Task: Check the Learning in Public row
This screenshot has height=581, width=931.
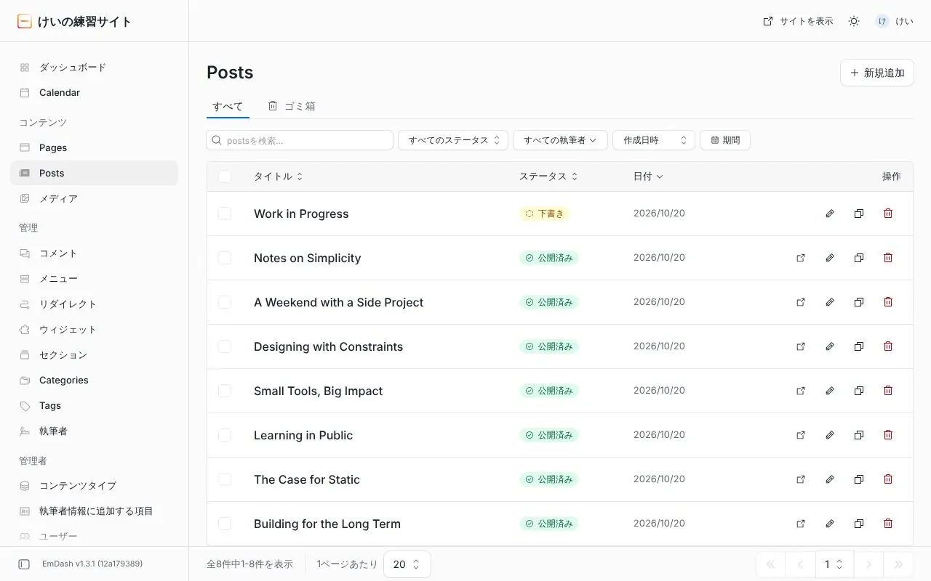Action: click(x=225, y=435)
